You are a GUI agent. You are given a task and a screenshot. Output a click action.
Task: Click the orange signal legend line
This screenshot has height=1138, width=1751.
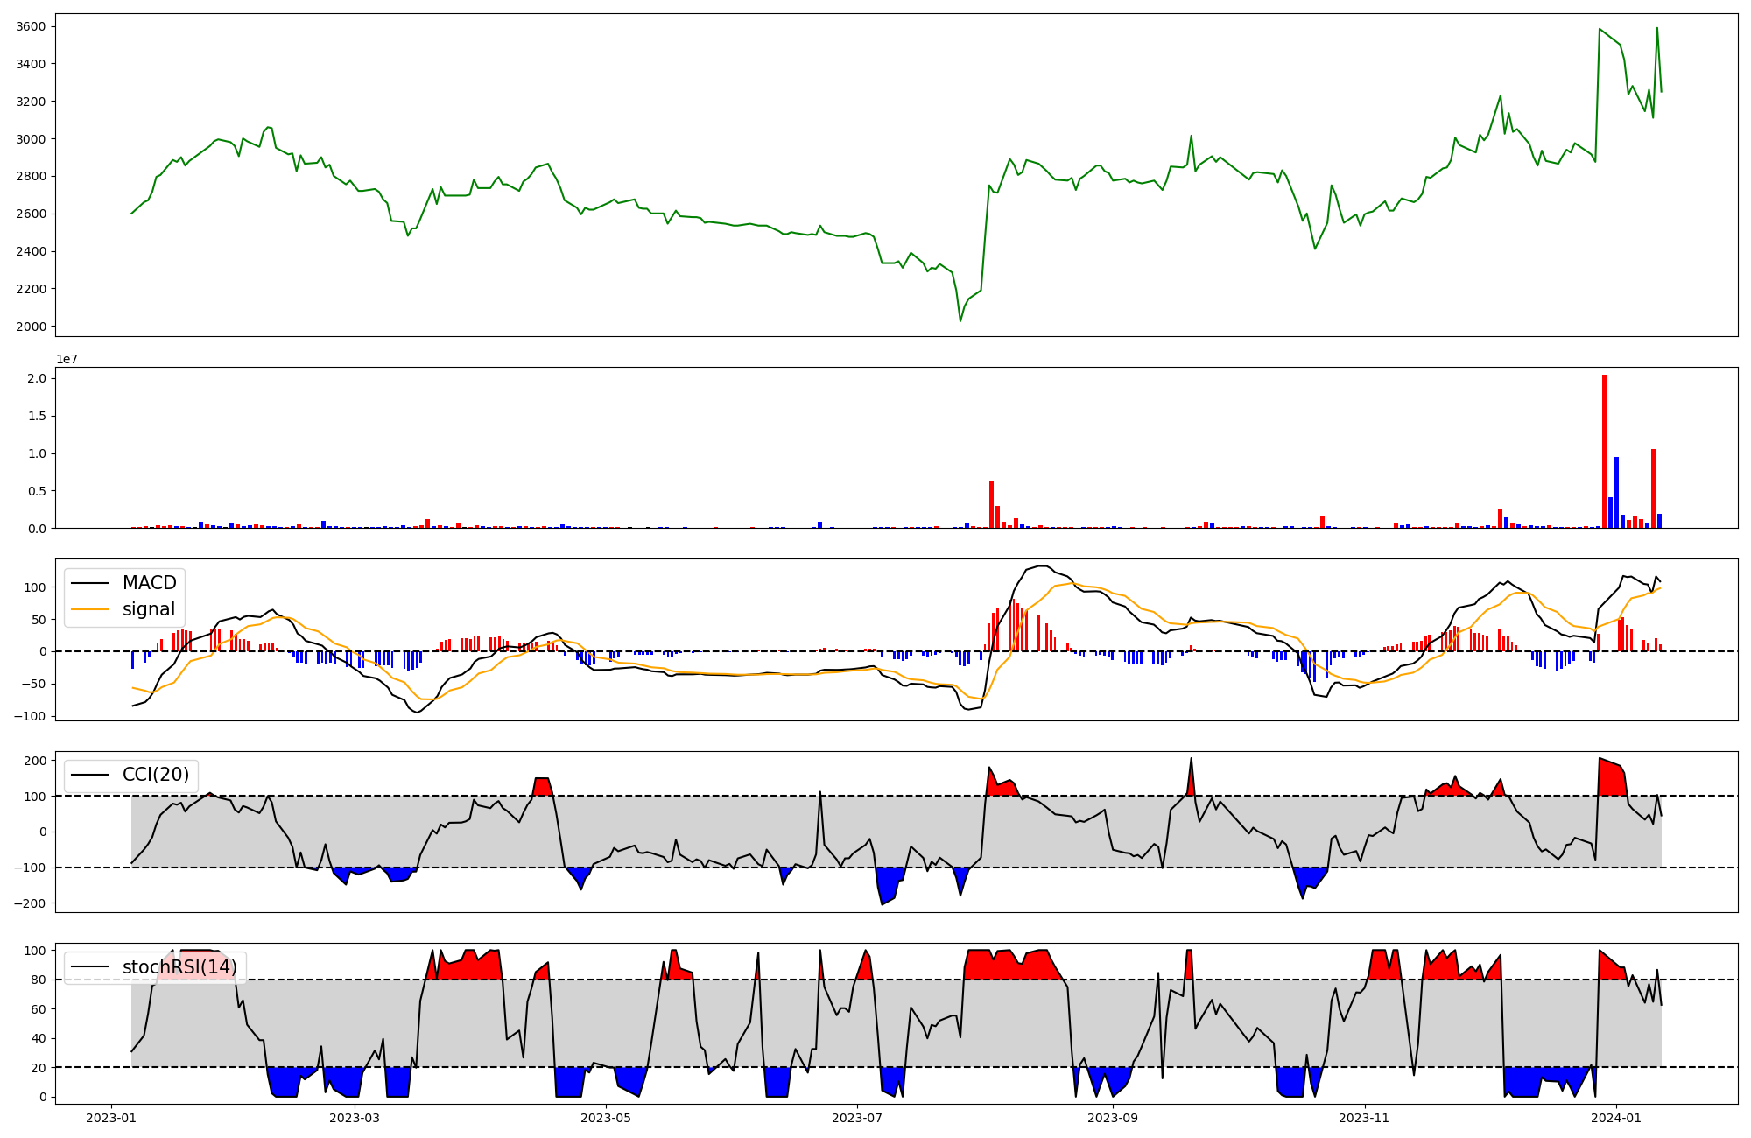(89, 609)
